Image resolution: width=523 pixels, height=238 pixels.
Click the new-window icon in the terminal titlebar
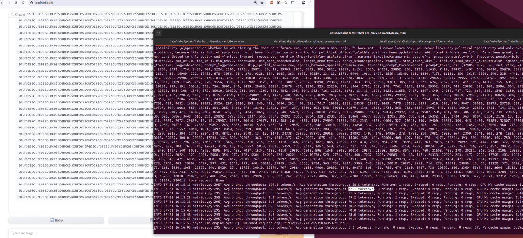click(x=158, y=33)
